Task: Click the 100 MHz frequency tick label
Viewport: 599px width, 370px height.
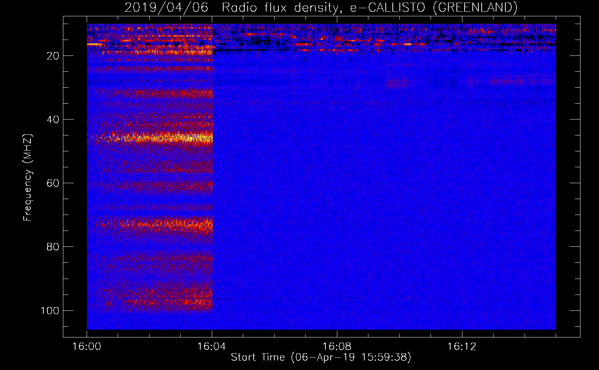Action: [x=50, y=310]
